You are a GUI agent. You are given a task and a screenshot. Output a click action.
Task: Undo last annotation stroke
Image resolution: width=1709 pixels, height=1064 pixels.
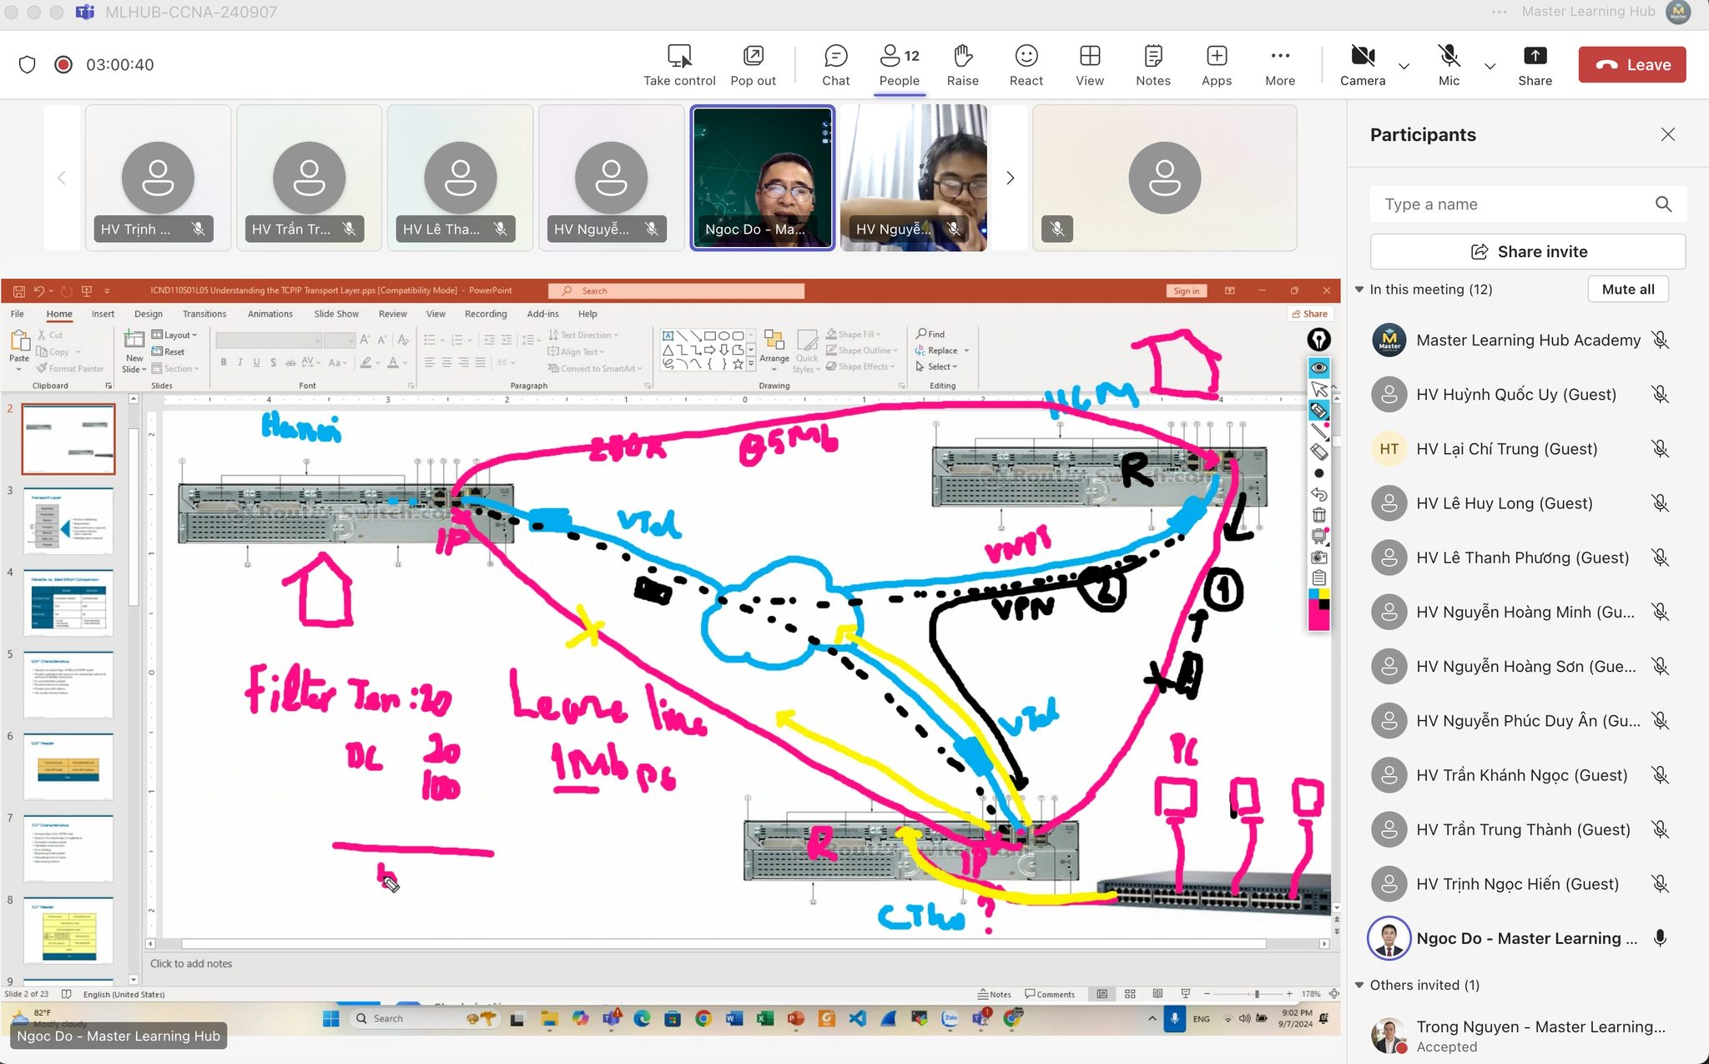coord(1318,494)
